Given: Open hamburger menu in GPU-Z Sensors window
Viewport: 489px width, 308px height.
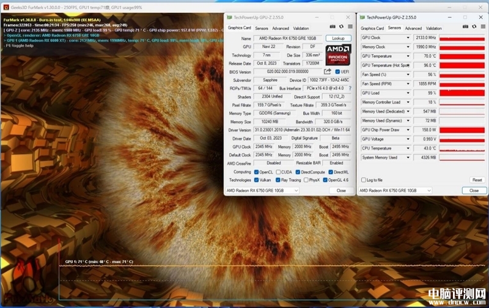Looking at the screenshot, I should (483, 27).
